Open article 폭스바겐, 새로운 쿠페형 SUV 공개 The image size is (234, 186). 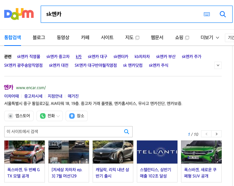click(200, 173)
